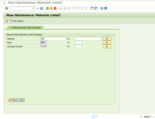Go to Previous Page icon

point(79,9)
